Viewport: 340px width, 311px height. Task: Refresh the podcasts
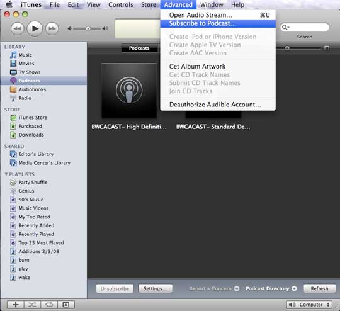[x=319, y=289]
